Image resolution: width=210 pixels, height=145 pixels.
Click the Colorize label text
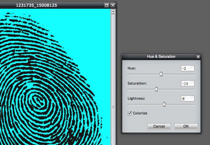(x=140, y=113)
